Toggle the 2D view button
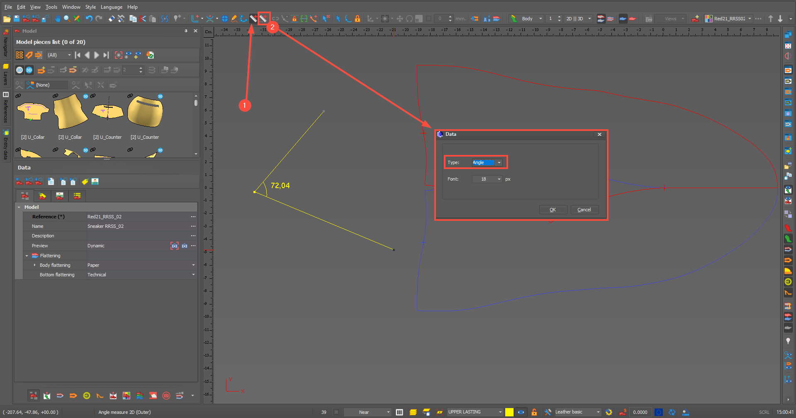The width and height of the screenshot is (796, 418). pyautogui.click(x=19, y=70)
